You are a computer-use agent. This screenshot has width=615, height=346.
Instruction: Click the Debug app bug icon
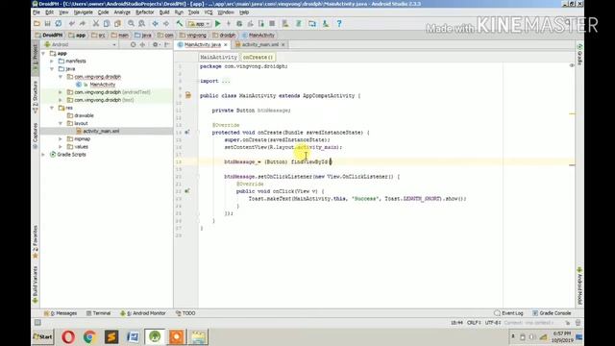(x=239, y=24)
